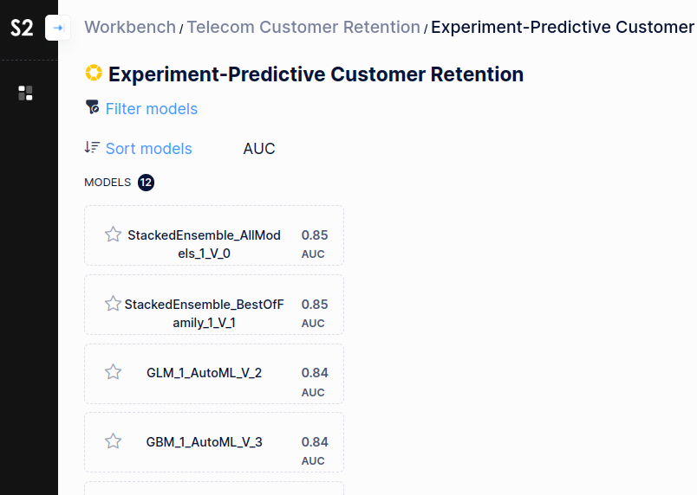Click the S2 logo in sidebar
Screen dimensions: 697x495
(22, 29)
